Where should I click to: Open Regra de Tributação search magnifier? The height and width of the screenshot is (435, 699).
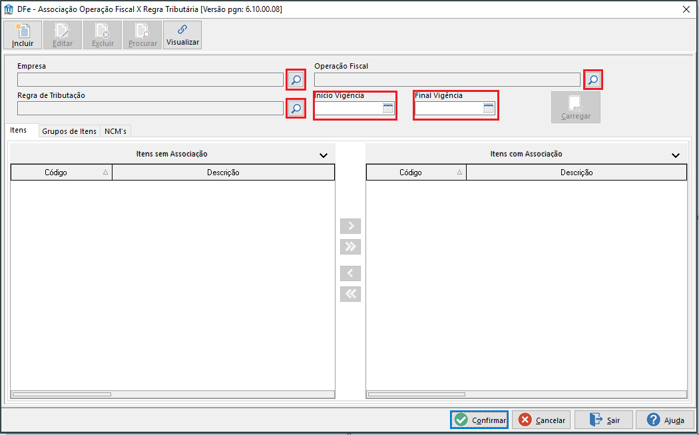pos(296,109)
